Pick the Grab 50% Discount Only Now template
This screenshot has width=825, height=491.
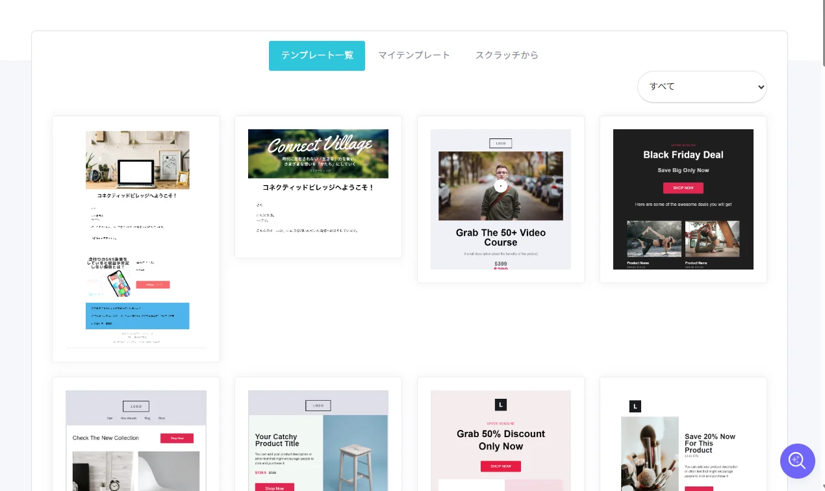coord(501,434)
